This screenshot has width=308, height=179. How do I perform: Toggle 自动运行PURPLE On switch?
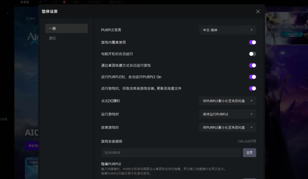coord(252,77)
